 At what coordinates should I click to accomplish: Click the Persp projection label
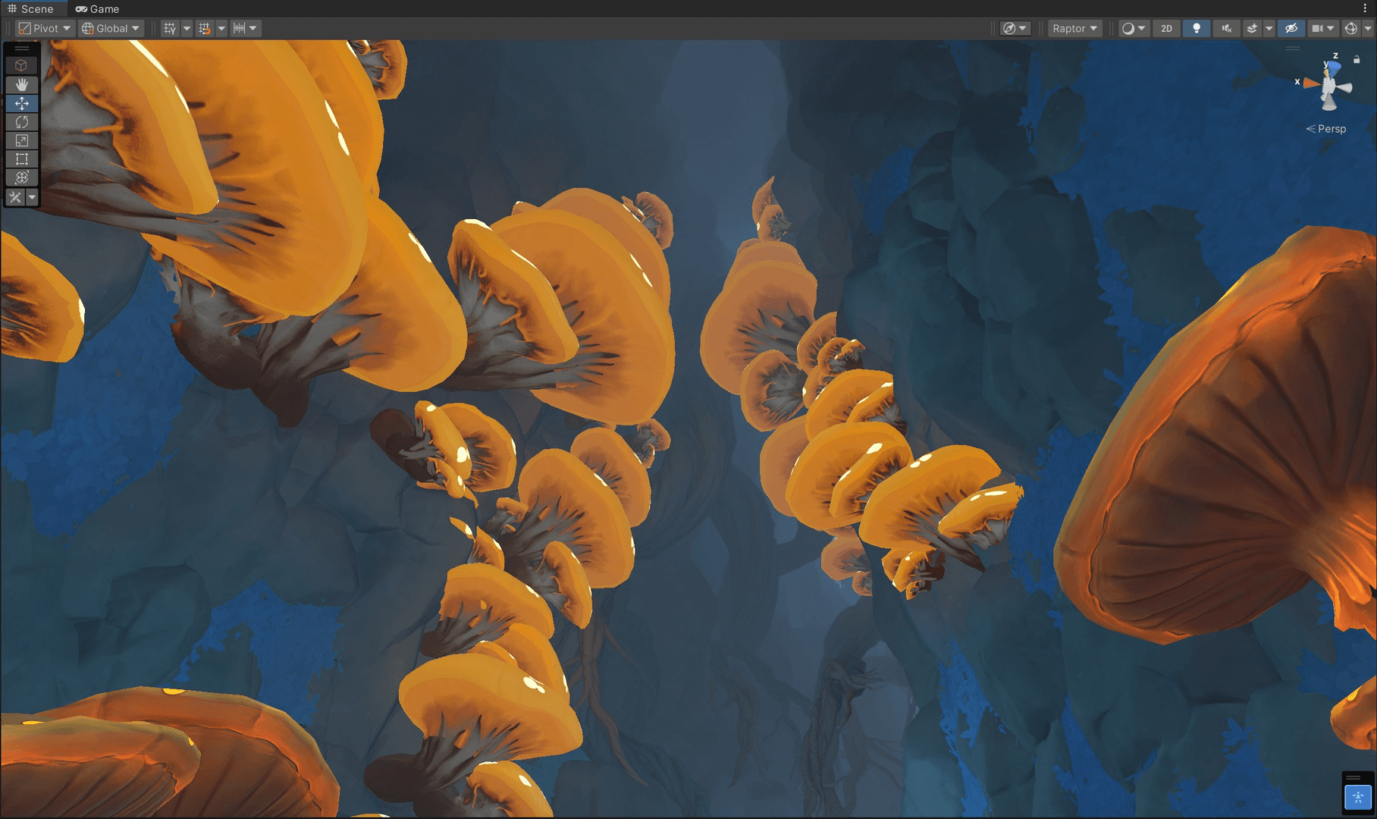[x=1331, y=129]
